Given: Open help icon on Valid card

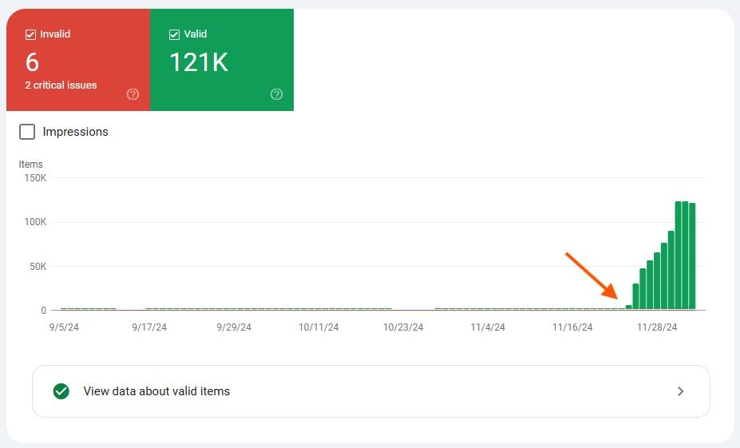Looking at the screenshot, I should (x=276, y=94).
